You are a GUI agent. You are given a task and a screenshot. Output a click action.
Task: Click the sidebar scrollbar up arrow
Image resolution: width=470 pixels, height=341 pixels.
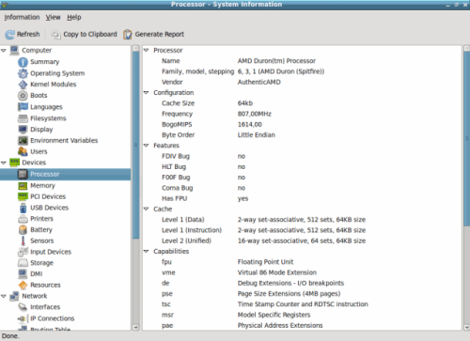(135, 48)
